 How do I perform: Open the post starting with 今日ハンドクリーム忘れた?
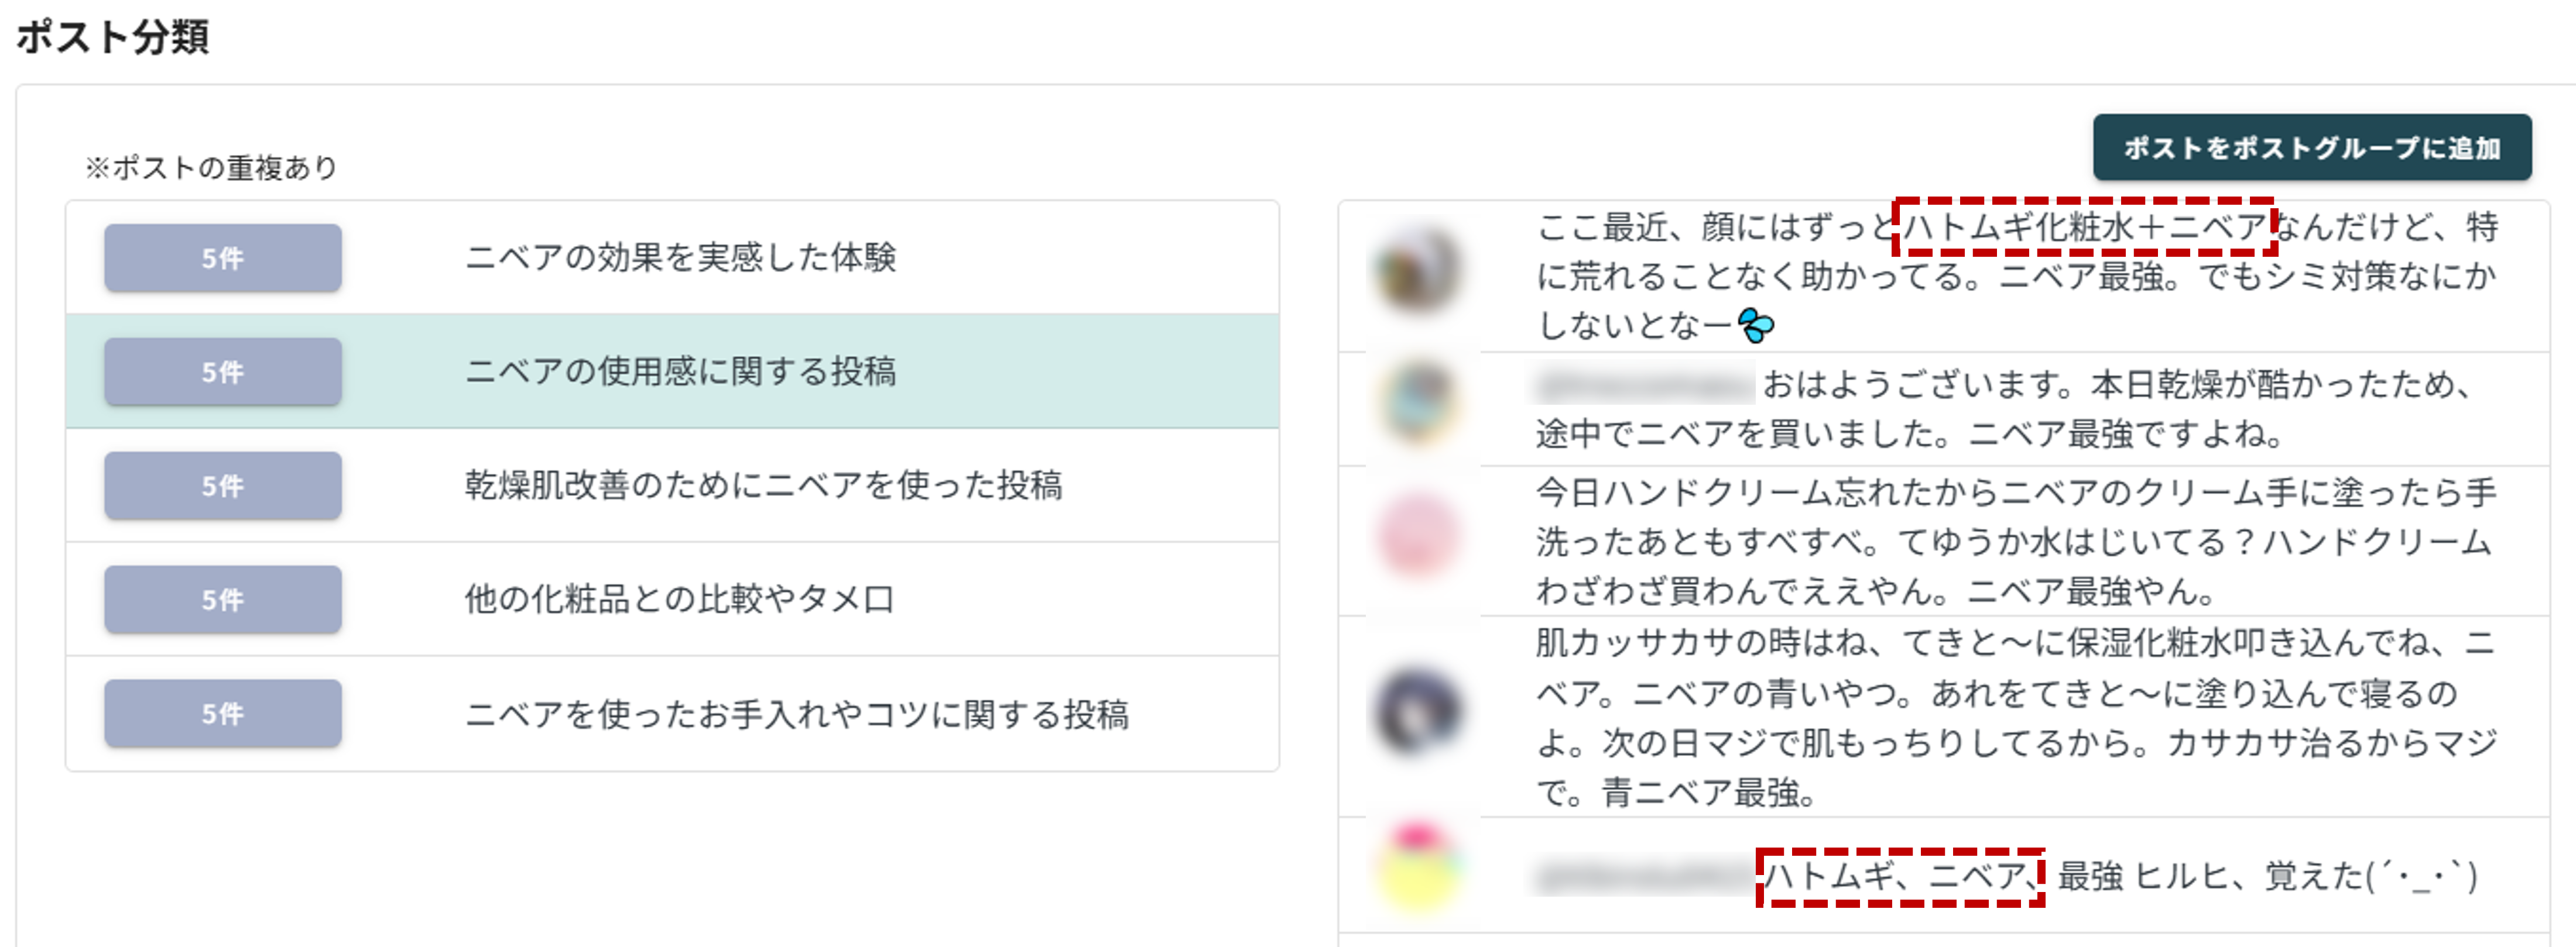click(2015, 542)
